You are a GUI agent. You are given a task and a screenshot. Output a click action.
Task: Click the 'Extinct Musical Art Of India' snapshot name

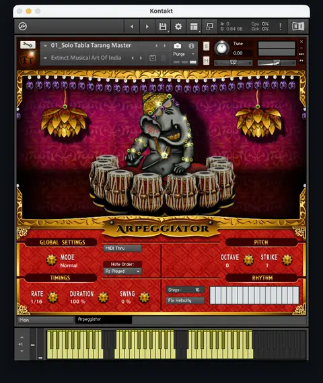click(86, 58)
